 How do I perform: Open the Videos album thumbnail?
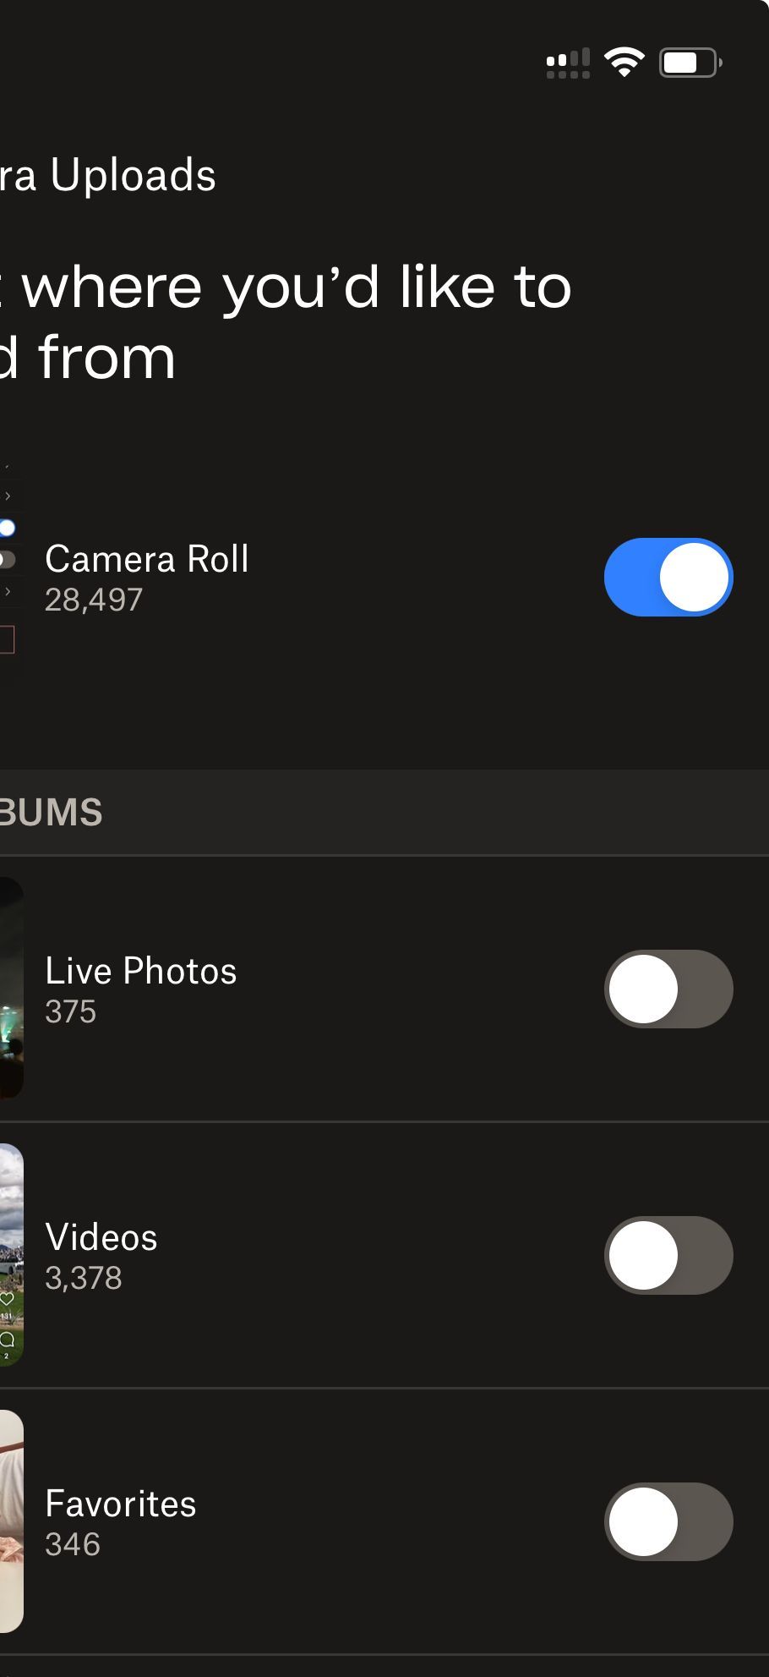pos(10,1255)
